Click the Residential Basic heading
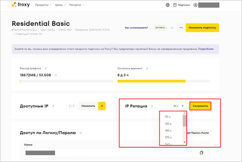242x162 pixels. pyautogui.click(x=41, y=23)
